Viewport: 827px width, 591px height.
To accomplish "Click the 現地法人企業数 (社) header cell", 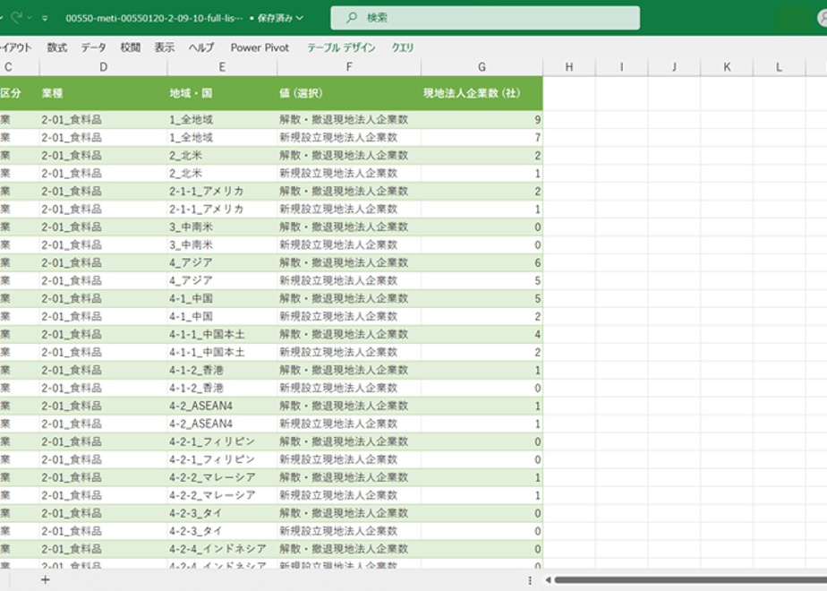I will point(482,93).
